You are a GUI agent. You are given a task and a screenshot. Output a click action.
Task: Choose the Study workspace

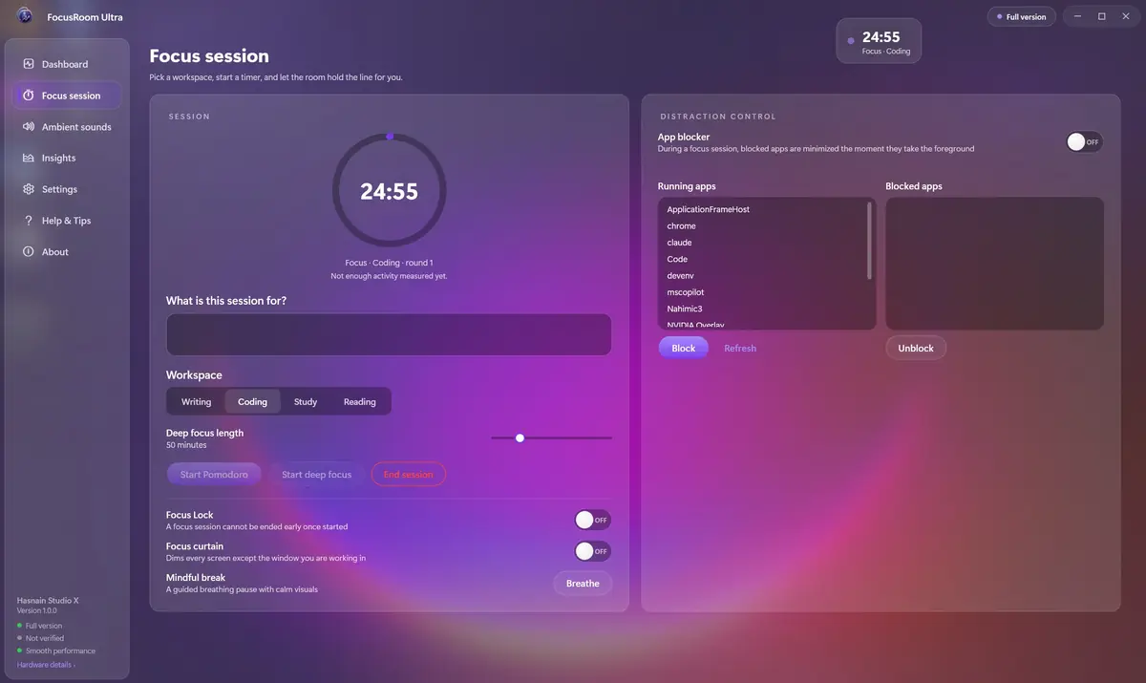click(x=306, y=401)
